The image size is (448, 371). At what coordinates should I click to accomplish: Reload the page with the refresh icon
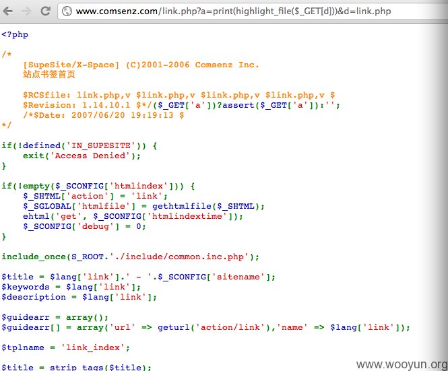[x=45, y=11]
